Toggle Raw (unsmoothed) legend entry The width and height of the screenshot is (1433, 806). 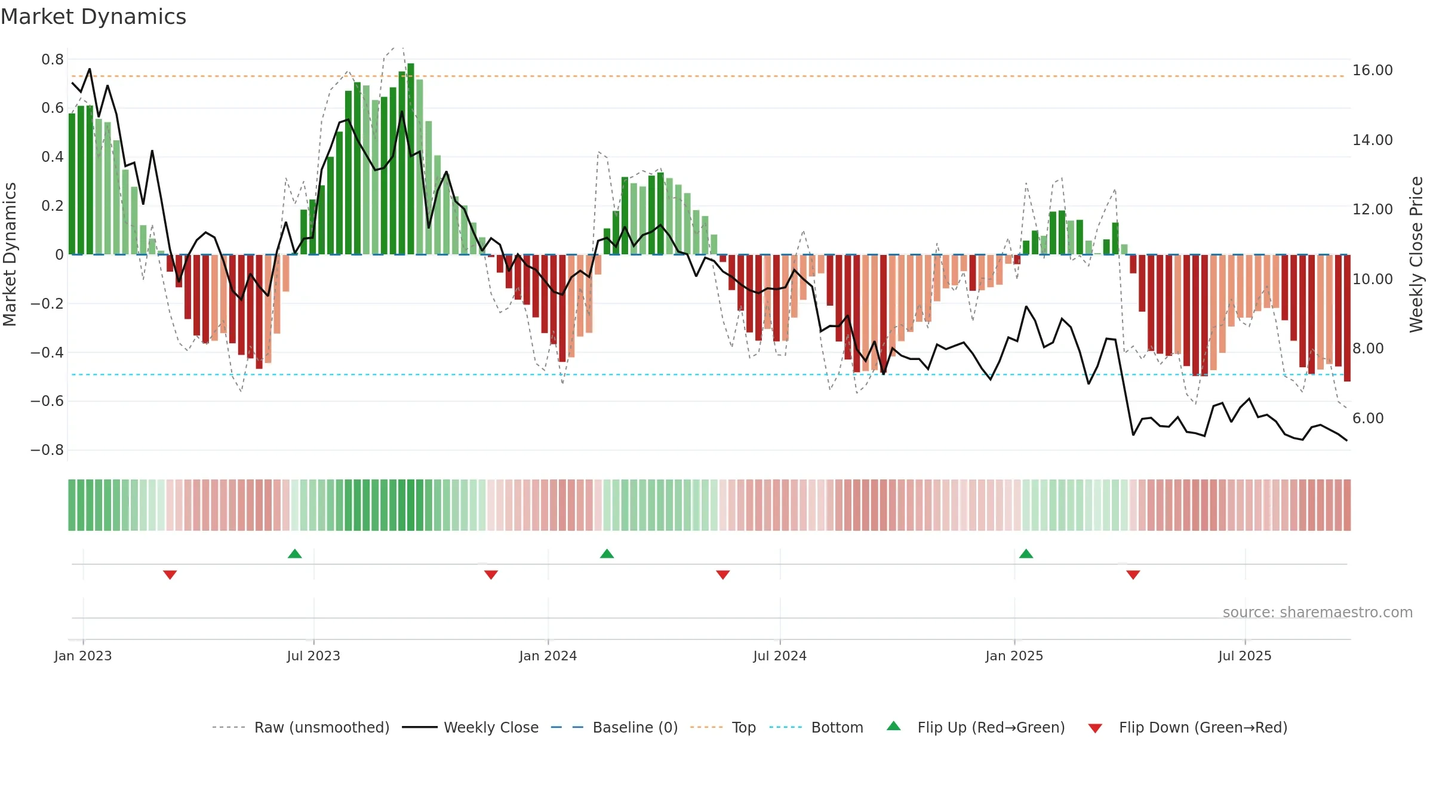[300, 727]
